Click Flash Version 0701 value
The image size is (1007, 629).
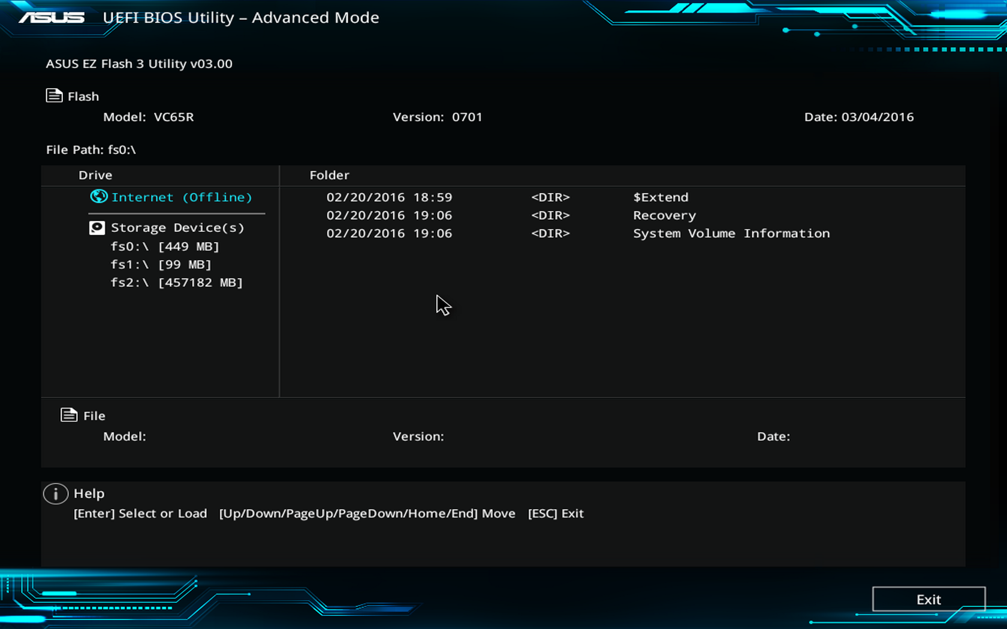pos(467,117)
